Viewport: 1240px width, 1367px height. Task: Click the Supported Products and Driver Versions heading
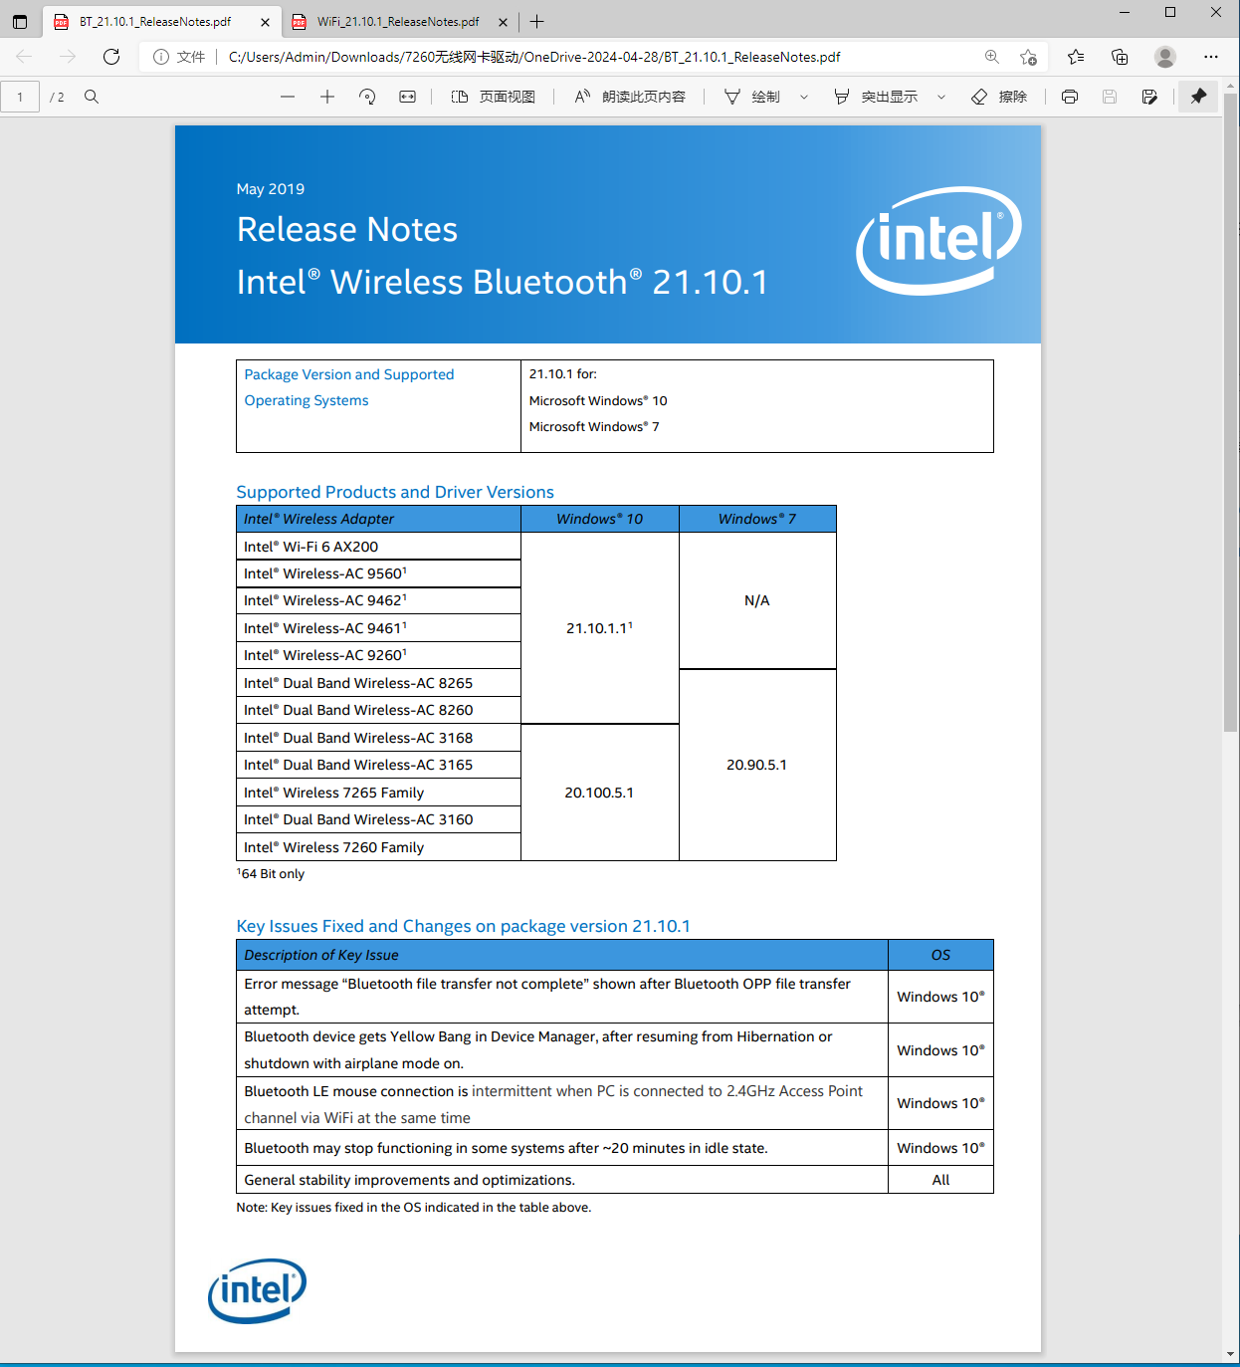pyautogui.click(x=395, y=492)
